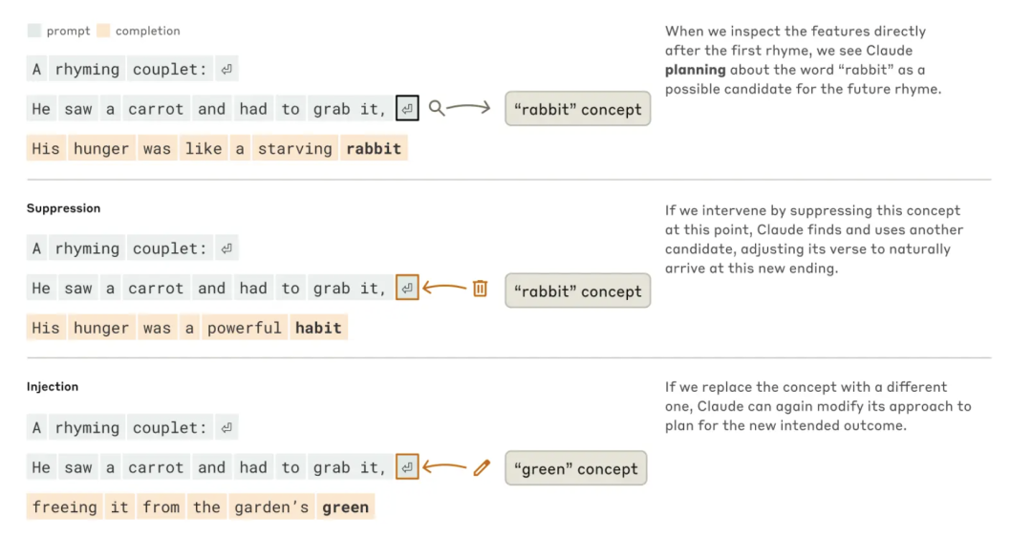
Task: Click the "rabbit" concept box in first section
Action: click(x=578, y=109)
